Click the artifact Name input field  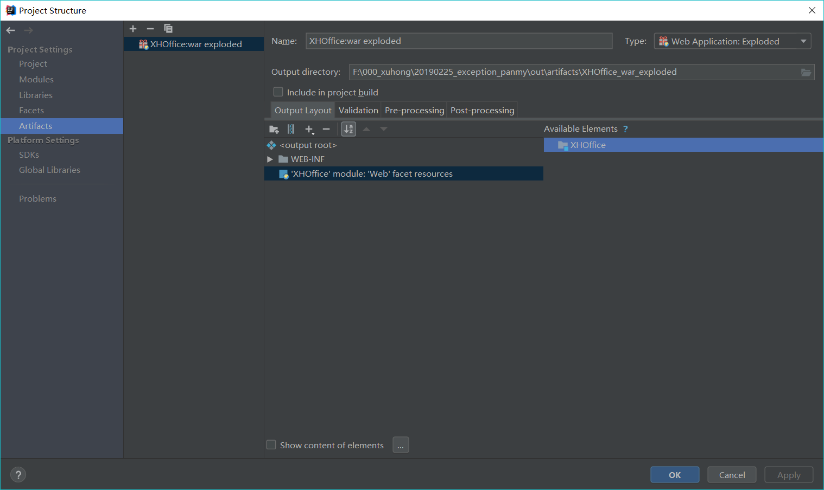click(x=459, y=41)
